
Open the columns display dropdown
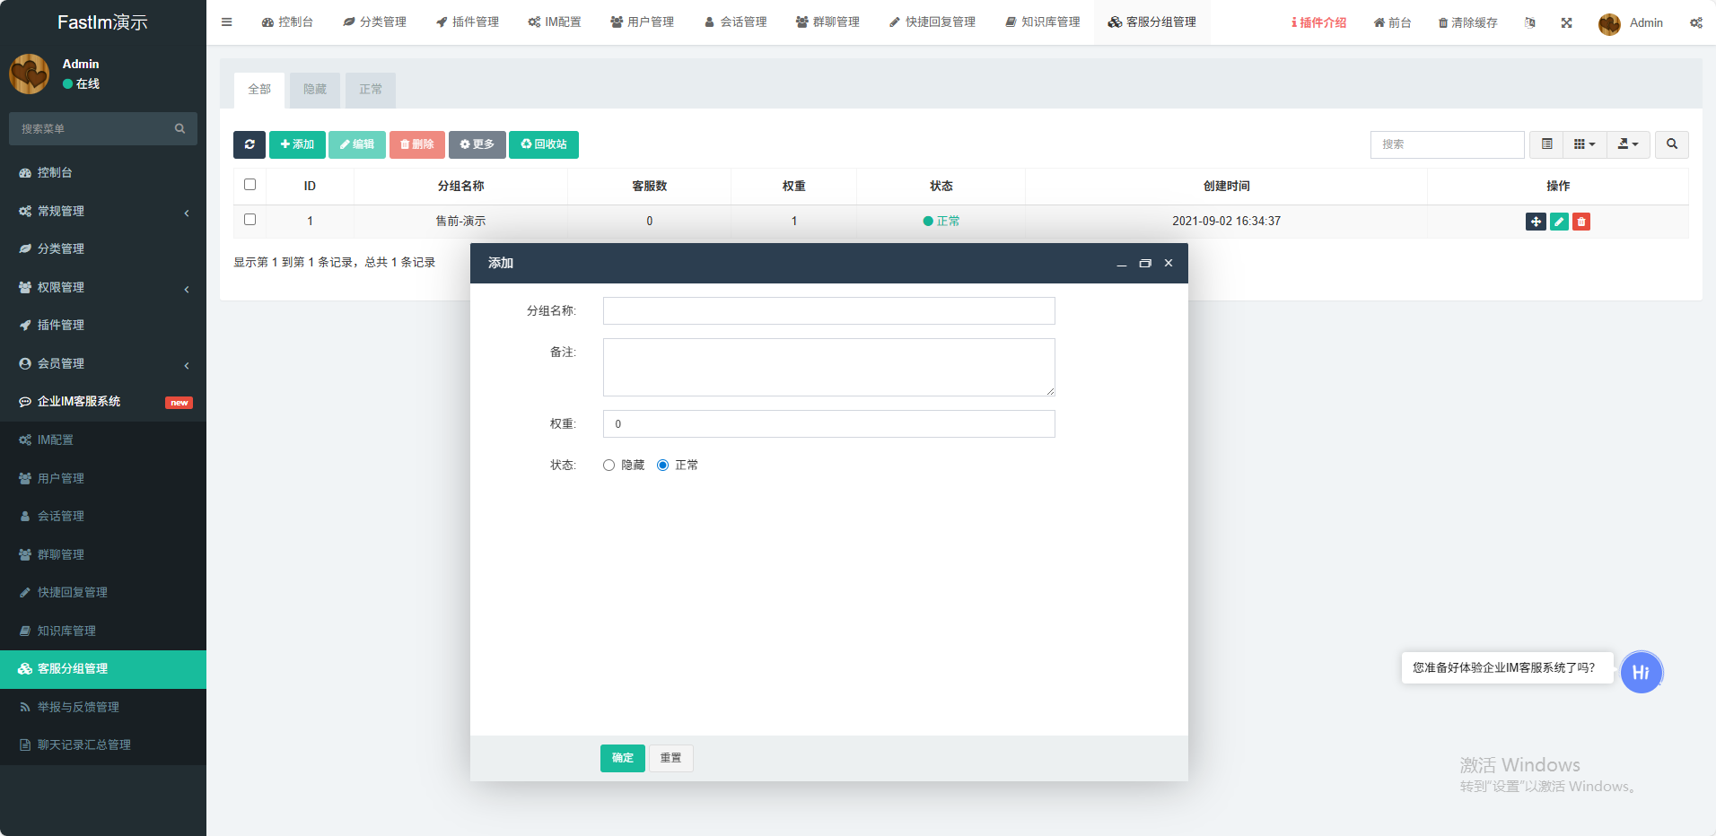point(1584,144)
